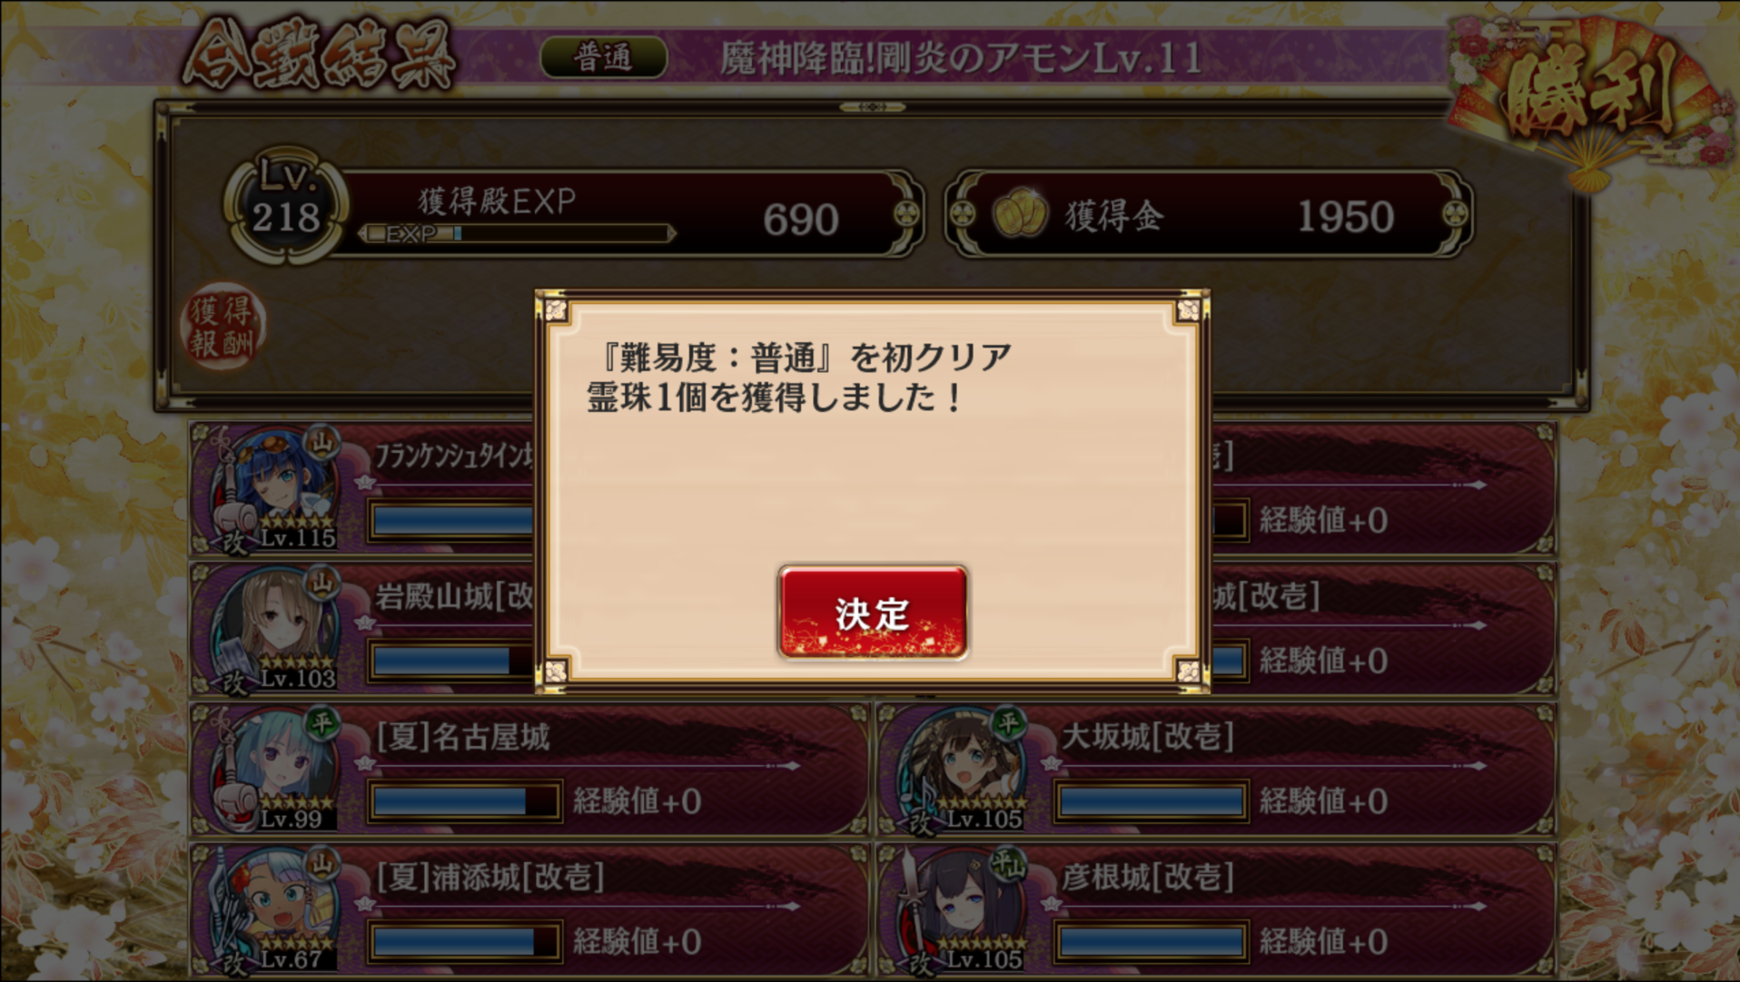Image resolution: width=1740 pixels, height=982 pixels.
Task: Click the gold coin 獲得金 icon
Action: (1019, 214)
